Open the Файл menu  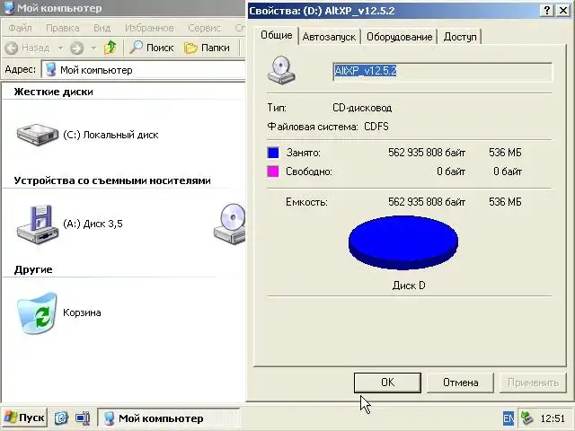click(20, 28)
